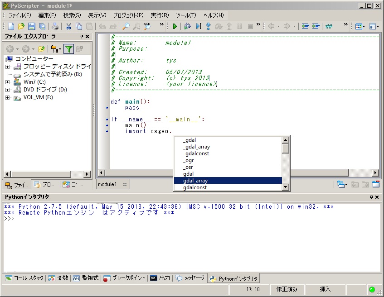Close the module1 editor tab
The width and height of the screenshot is (384, 297).
[125, 184]
